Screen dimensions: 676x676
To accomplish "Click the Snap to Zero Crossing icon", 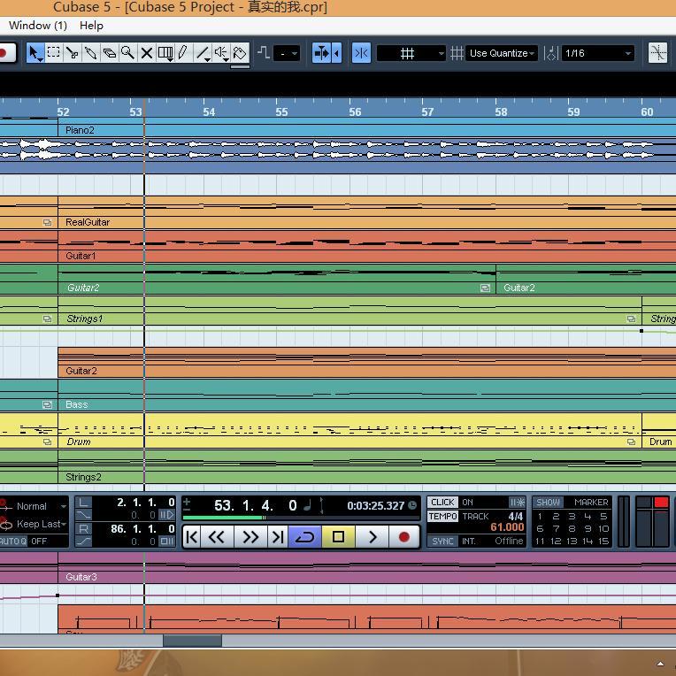I will click(657, 53).
